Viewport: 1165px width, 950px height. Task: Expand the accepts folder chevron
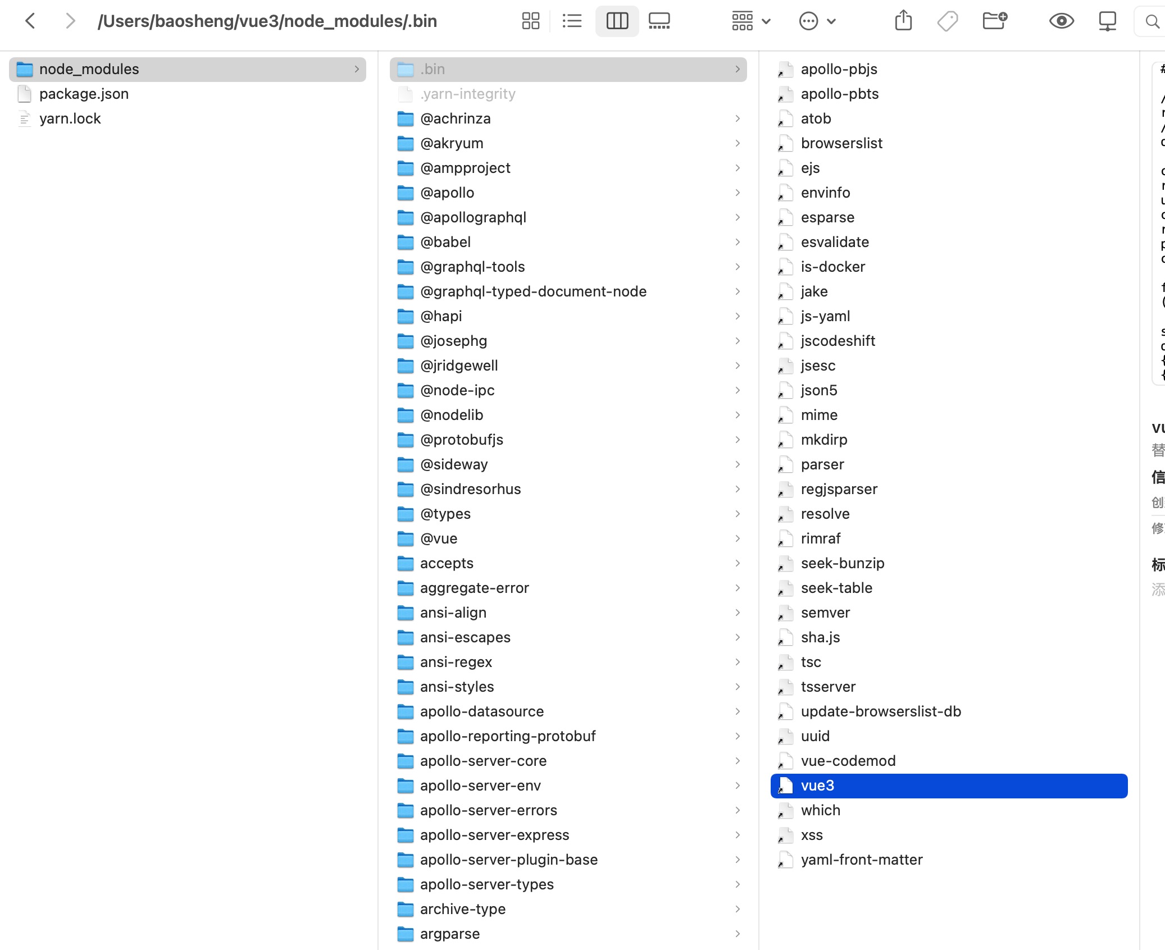click(x=738, y=563)
